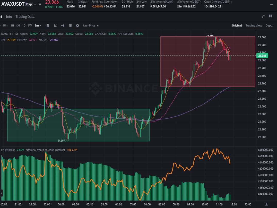
Task: Open the technical indicators chart icon
Action: (x=55, y=26)
